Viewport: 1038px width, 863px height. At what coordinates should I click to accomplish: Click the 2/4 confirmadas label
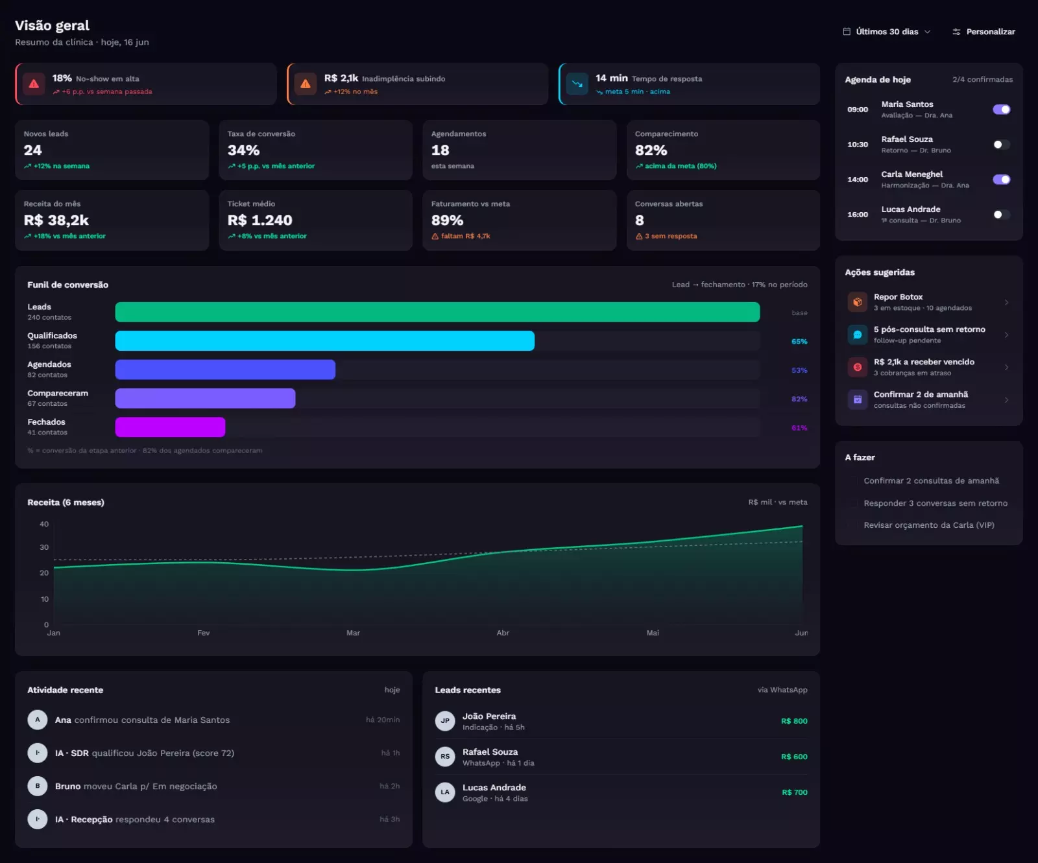(x=982, y=79)
